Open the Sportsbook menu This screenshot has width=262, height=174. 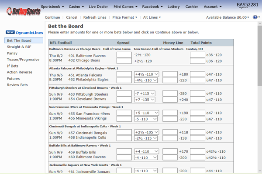[x=52, y=7]
